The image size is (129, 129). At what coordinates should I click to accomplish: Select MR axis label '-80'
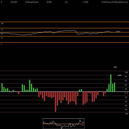tap(126, 110)
